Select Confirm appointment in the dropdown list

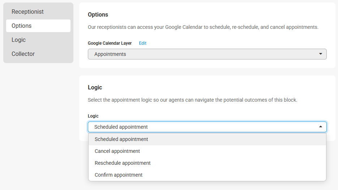[119, 175]
